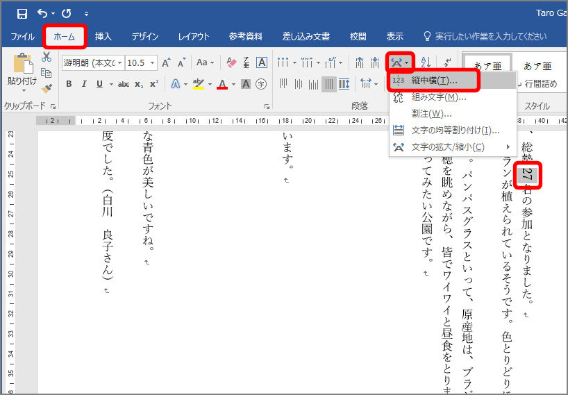Switch to the レイアウト tab
568x395 pixels.
(x=194, y=37)
